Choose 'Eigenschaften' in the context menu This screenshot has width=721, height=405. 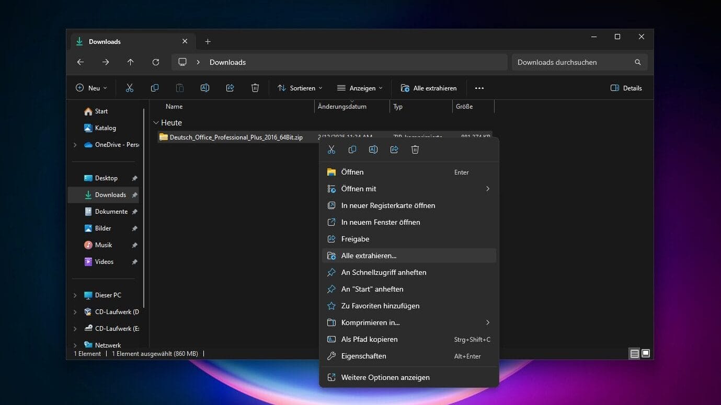[363, 356]
